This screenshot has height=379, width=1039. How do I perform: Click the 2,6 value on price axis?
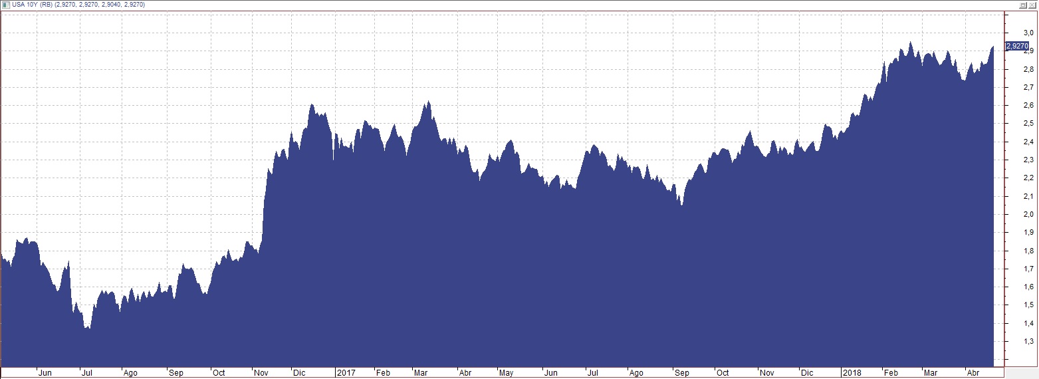(1028, 105)
